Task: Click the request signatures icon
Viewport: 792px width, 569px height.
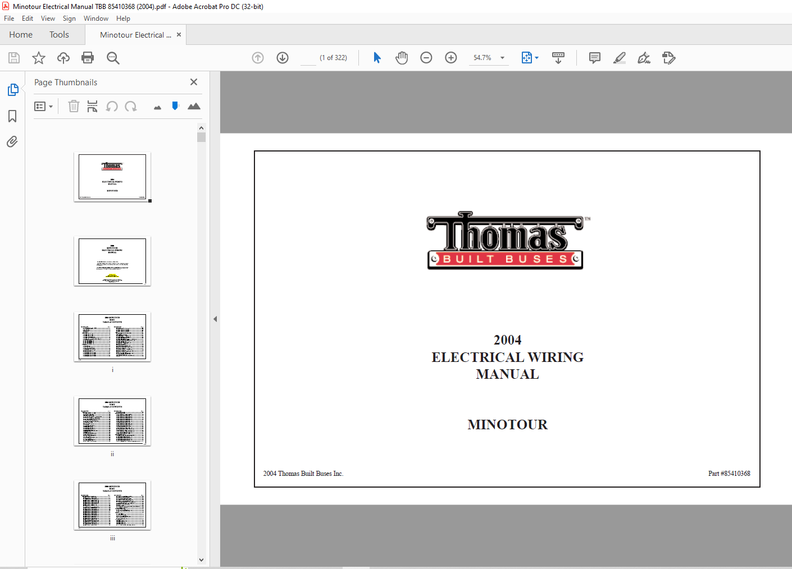Action: [668, 58]
